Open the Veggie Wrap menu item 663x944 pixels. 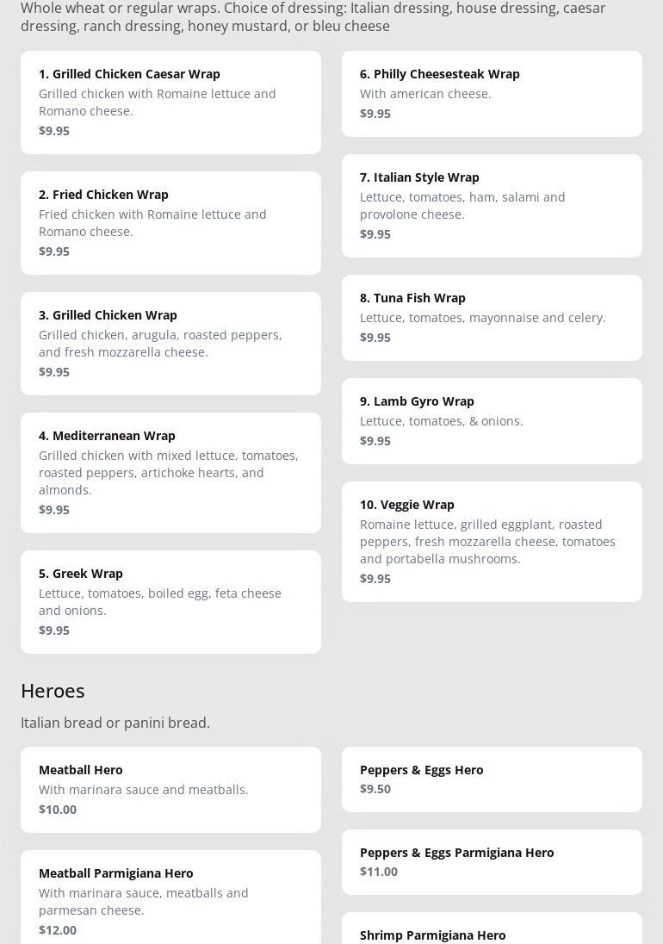pos(492,542)
